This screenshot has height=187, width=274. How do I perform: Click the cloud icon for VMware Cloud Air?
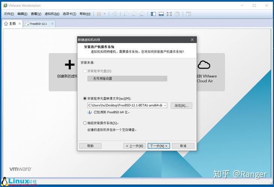click(x=204, y=65)
